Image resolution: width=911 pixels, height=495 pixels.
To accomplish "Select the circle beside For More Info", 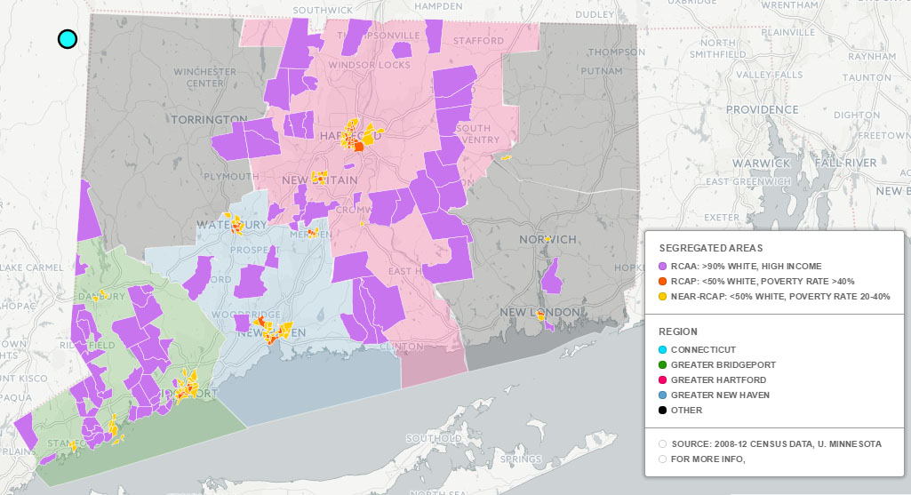I will [x=663, y=459].
